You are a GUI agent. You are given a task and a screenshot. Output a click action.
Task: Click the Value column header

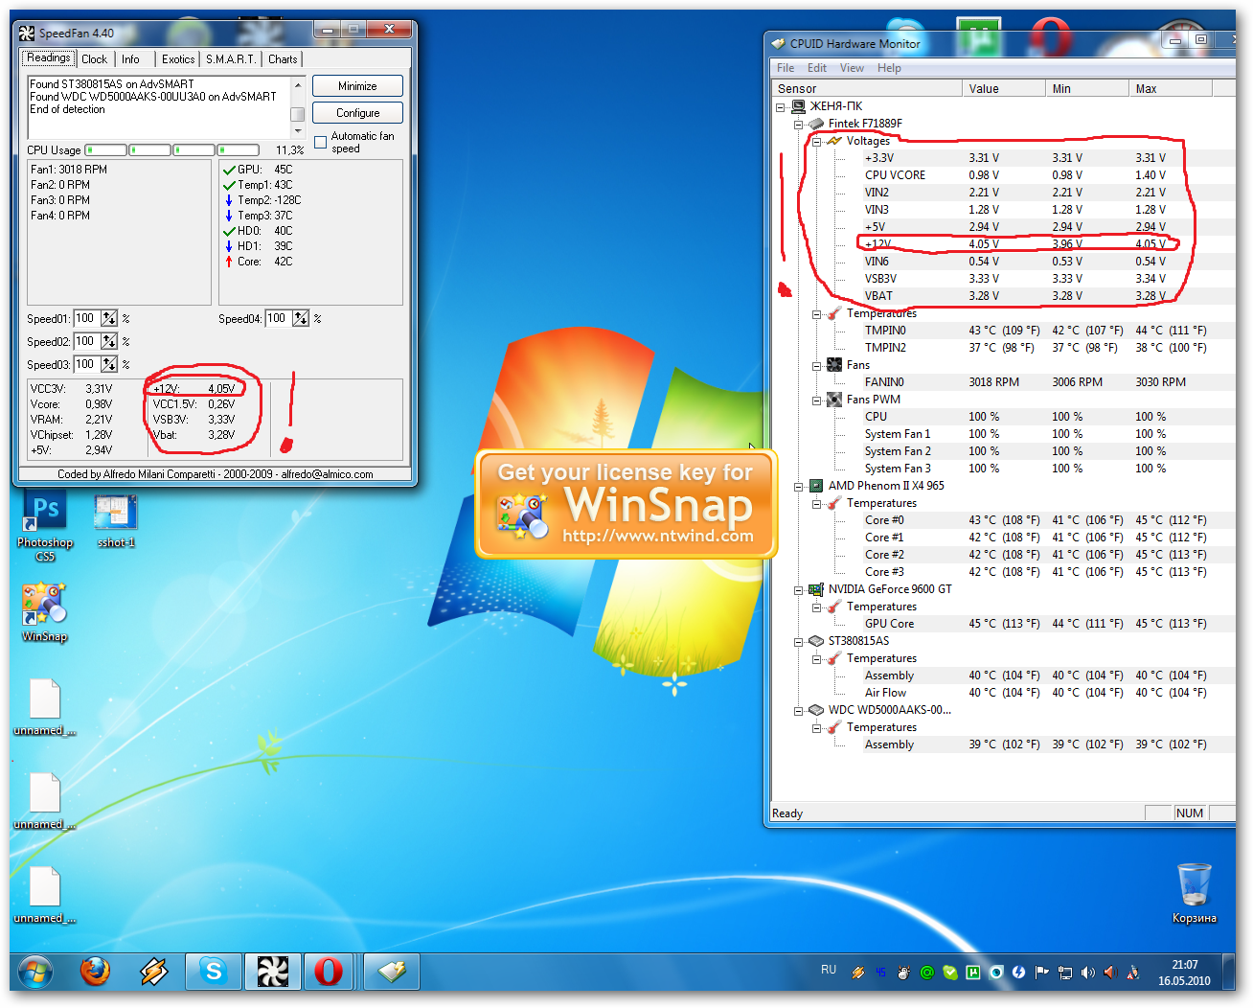point(1004,89)
